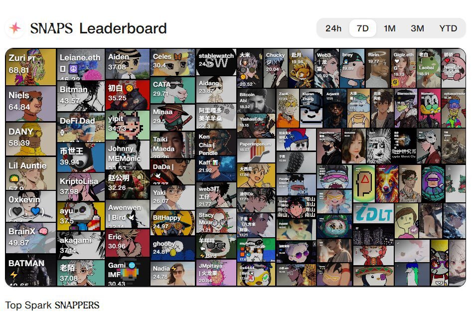Image resolution: width=472 pixels, height=317 pixels.
Task: Open the Eric 30.96 tile
Action: click(x=127, y=243)
